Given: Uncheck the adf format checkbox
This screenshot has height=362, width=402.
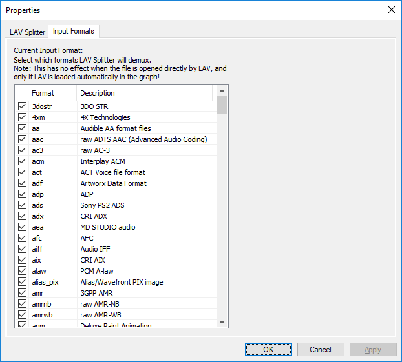Looking at the screenshot, I should (23, 183).
